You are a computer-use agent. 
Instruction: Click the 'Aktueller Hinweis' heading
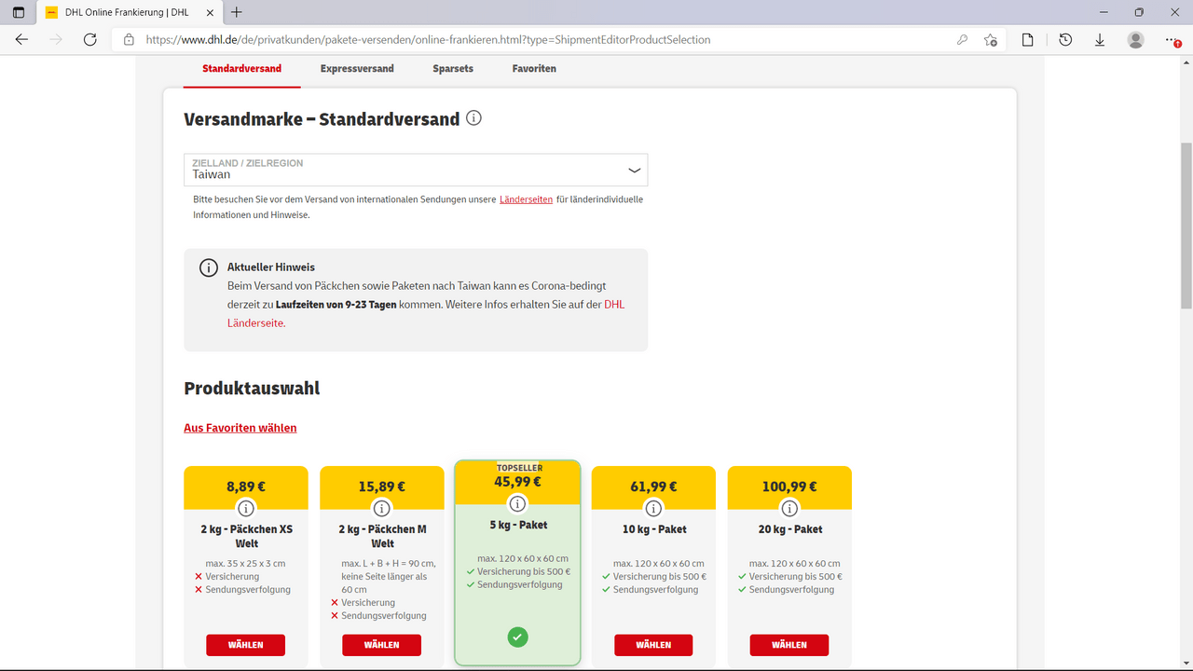[x=271, y=267]
